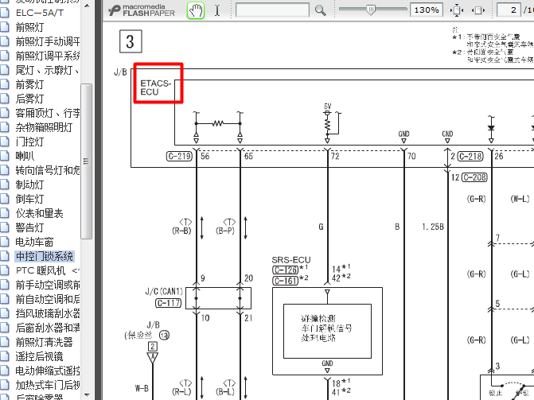Click the SRS-ECU label in diagram
534x400 pixels.
click(291, 260)
